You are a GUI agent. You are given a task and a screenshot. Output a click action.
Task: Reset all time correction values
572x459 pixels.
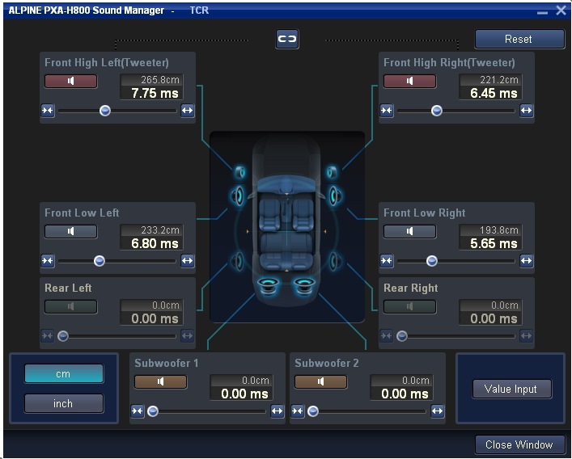tap(519, 39)
